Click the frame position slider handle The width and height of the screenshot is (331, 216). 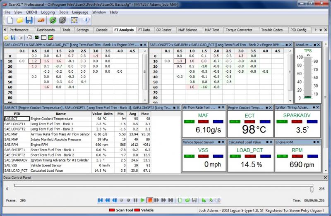[312, 190]
